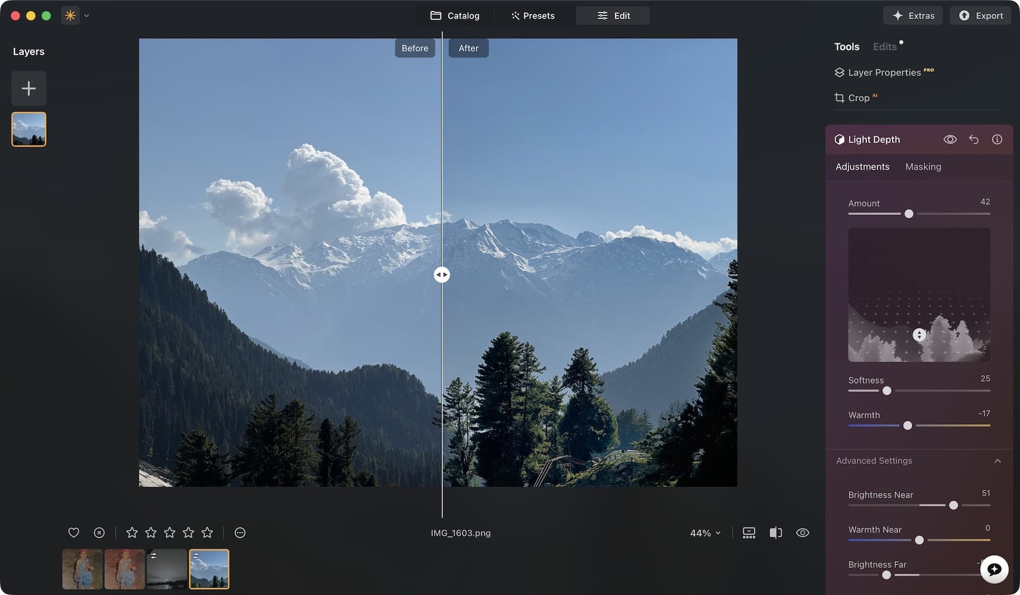Screen dimensions: 1020x595
Task: Toggle Light Depth visibility eye icon
Action: (950, 139)
